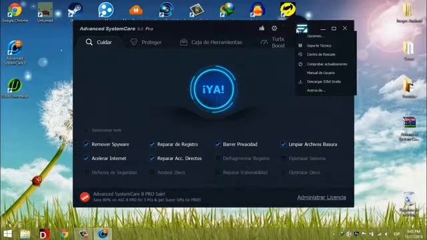Select the Advanced SystemCare taskbar button
427x240 pixels.
(x=103, y=234)
